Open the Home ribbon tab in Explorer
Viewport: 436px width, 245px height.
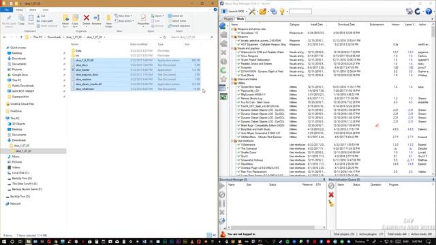tap(20, 10)
